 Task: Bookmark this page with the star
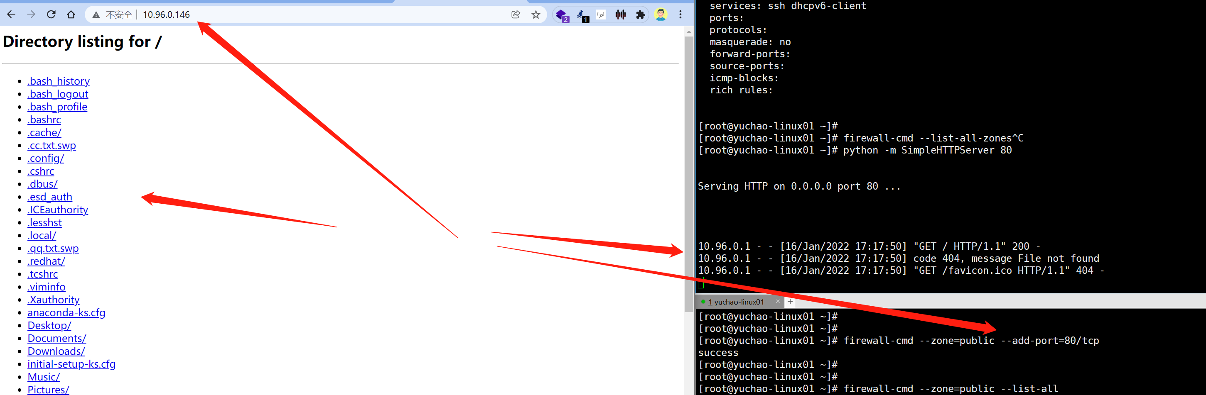(535, 15)
